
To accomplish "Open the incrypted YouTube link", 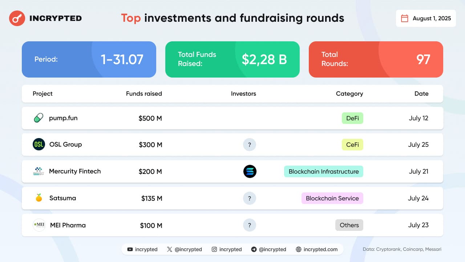I will point(142,249).
